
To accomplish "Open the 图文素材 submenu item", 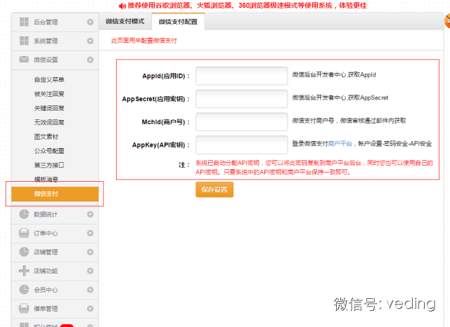I will coord(46,137).
